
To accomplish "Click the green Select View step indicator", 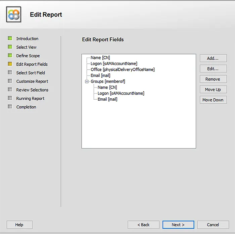I will [x=10, y=47].
